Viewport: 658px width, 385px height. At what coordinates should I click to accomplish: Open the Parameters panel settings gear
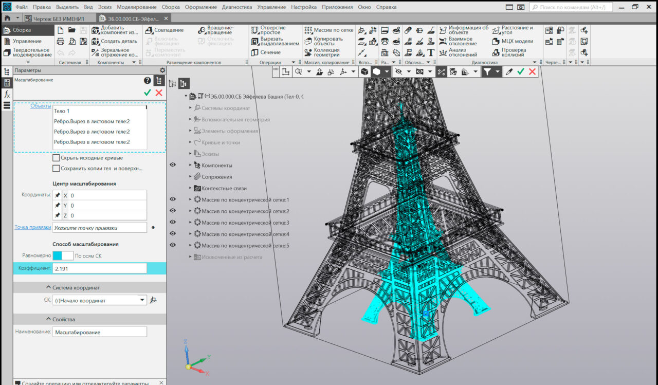click(x=162, y=70)
